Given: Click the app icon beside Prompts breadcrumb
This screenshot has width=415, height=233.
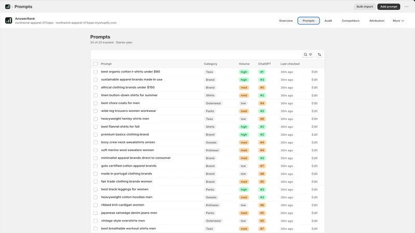Looking at the screenshot, I should (x=8, y=7).
